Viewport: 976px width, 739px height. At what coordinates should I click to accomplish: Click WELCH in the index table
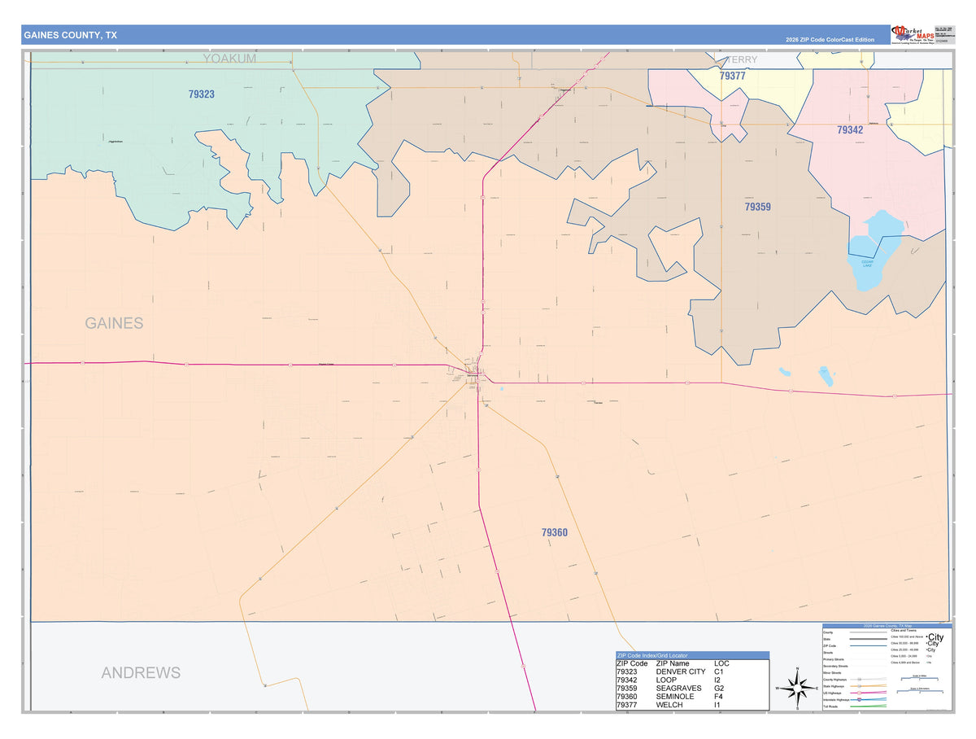coord(670,704)
